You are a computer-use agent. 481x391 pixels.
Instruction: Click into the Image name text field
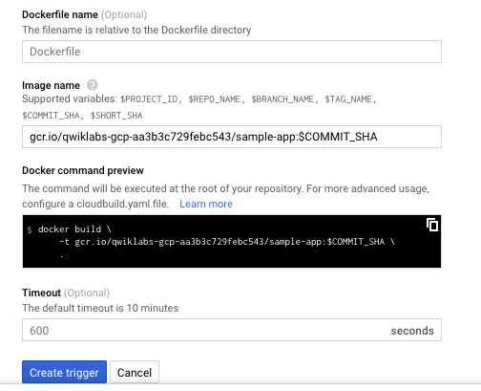tap(232, 137)
